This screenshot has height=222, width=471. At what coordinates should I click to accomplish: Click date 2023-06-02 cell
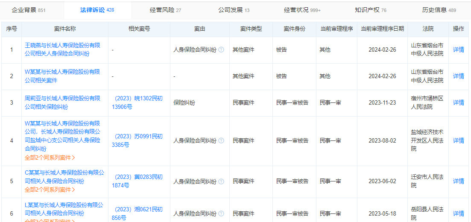pos(382,181)
